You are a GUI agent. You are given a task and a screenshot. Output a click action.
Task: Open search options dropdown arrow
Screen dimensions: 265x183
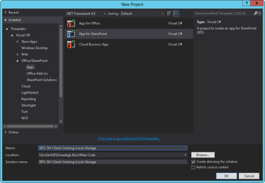pyautogui.click(x=260, y=13)
